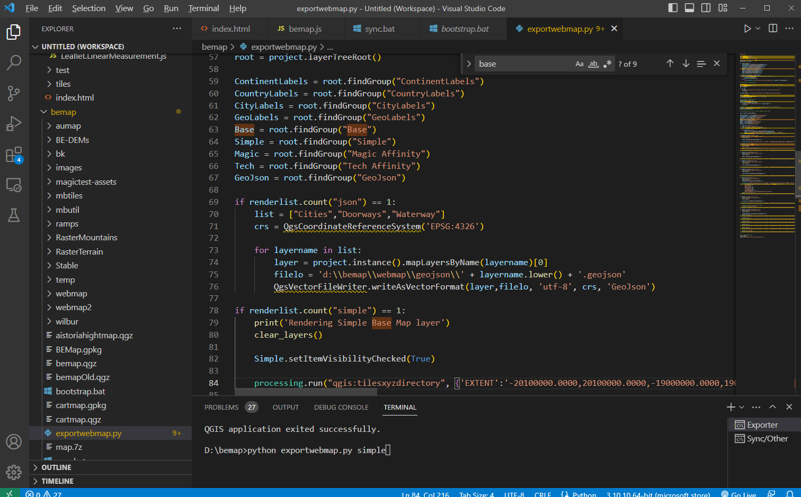
Task: Expand the Outline section
Action: (110, 467)
